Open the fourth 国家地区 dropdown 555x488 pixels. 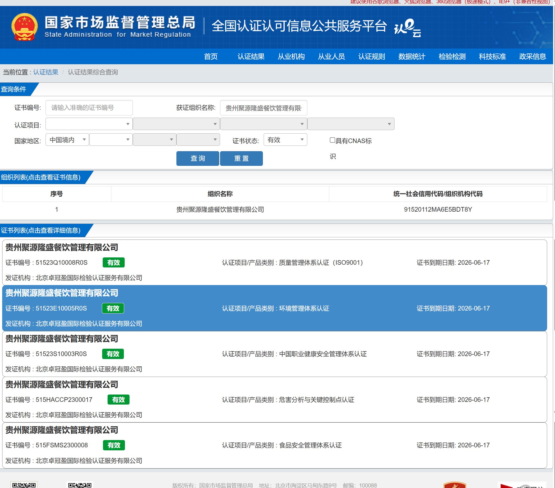(x=198, y=140)
